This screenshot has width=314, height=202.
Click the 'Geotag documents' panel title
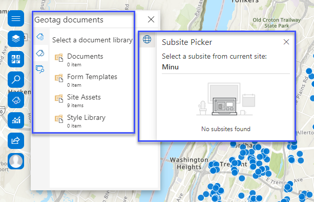click(x=69, y=20)
